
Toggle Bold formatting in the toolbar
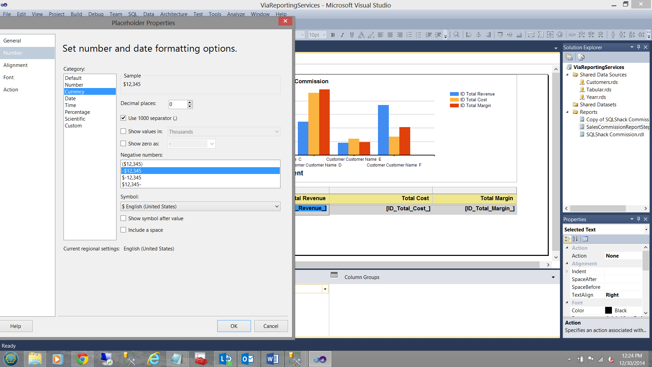333,35
